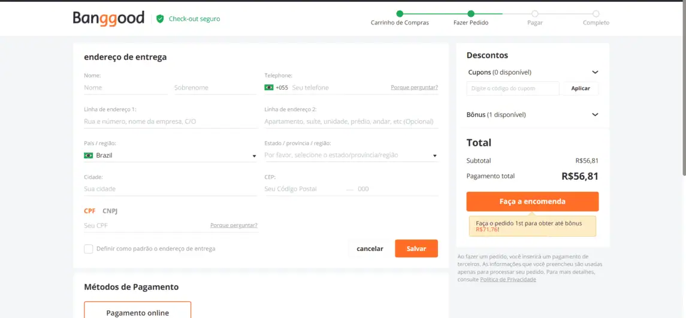Click the Salvar button
Screen dimensions: 686x318
click(416, 249)
